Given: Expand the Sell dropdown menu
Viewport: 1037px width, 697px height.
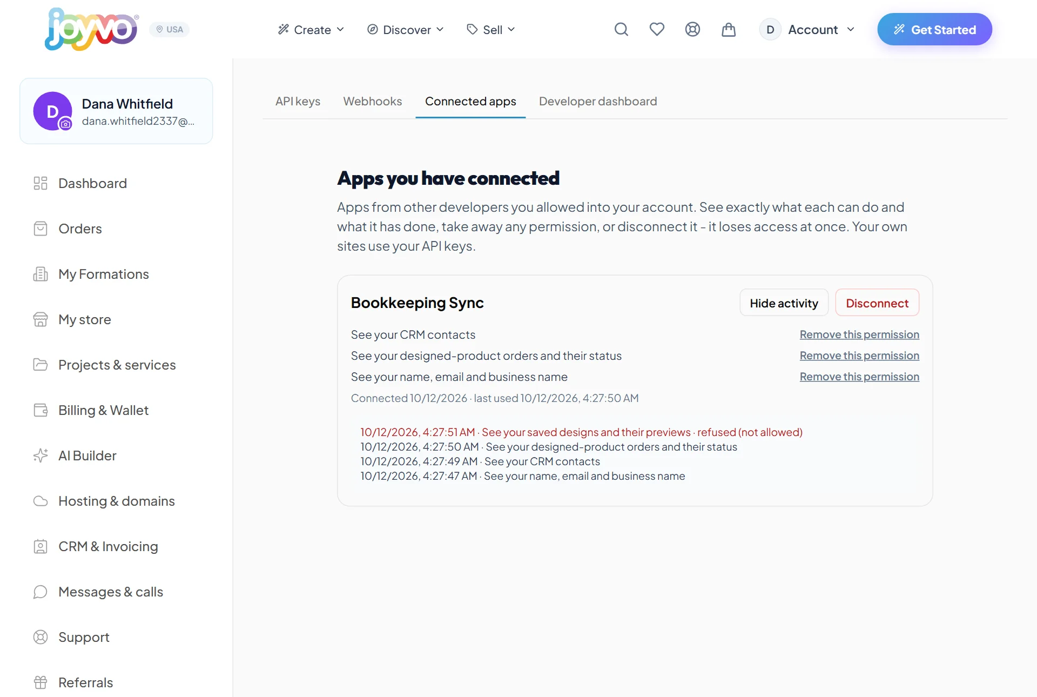Looking at the screenshot, I should [x=491, y=30].
